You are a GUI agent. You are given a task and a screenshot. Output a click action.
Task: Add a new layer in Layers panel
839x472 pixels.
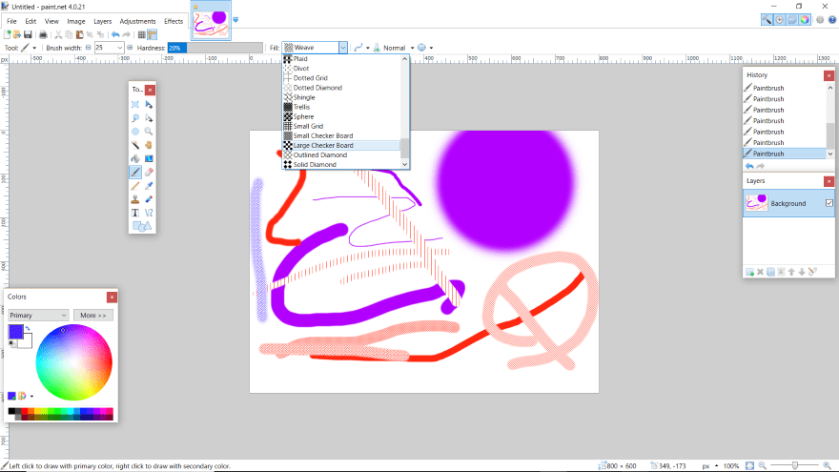point(749,272)
